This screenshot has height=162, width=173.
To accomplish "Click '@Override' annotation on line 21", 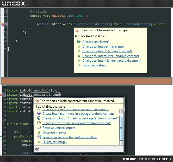I will (38, 11).
